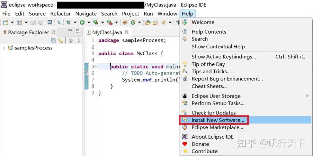Click the Open Task folder icon
The height and width of the screenshot is (156, 313).
coord(155,22)
